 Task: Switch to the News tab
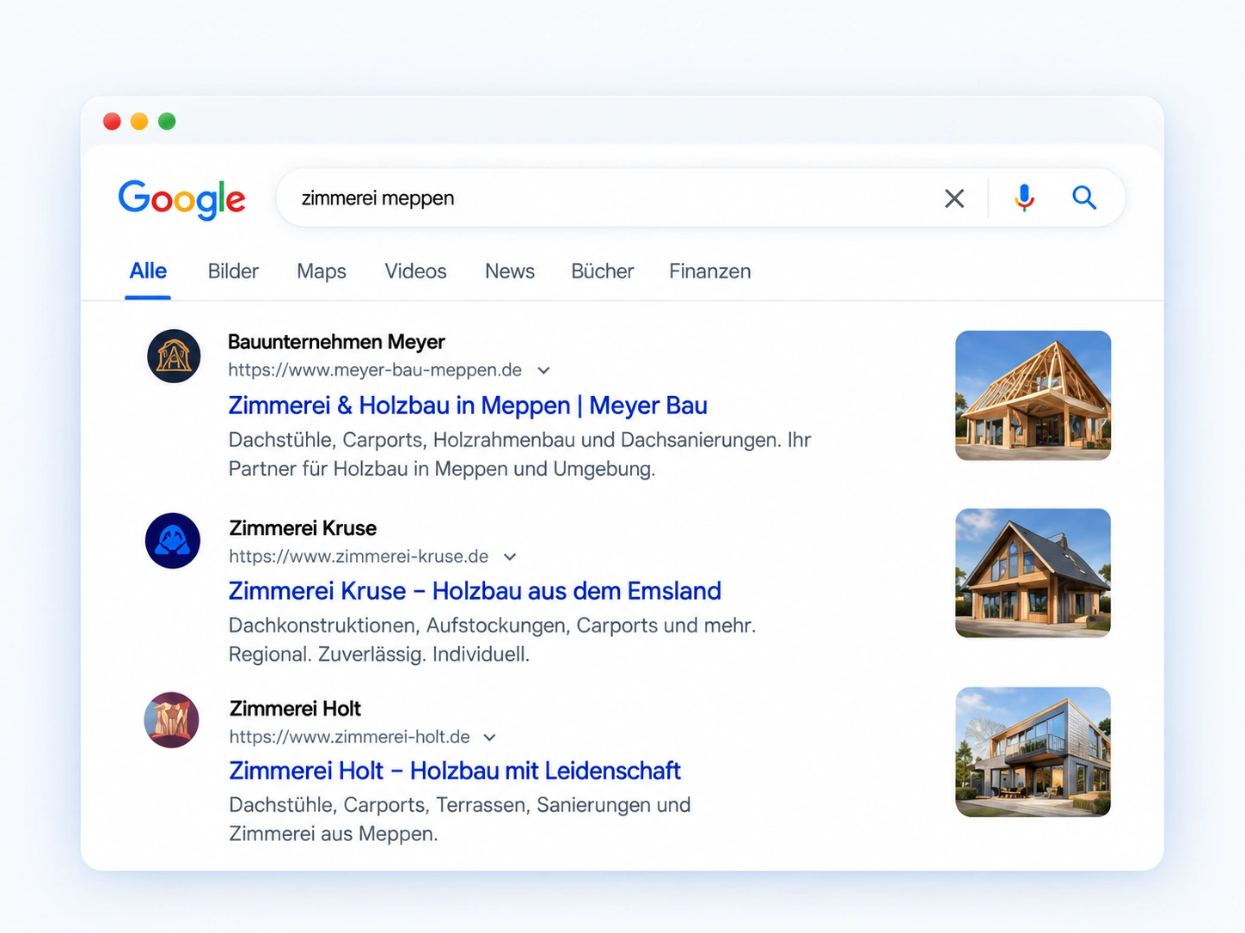pyautogui.click(x=510, y=271)
